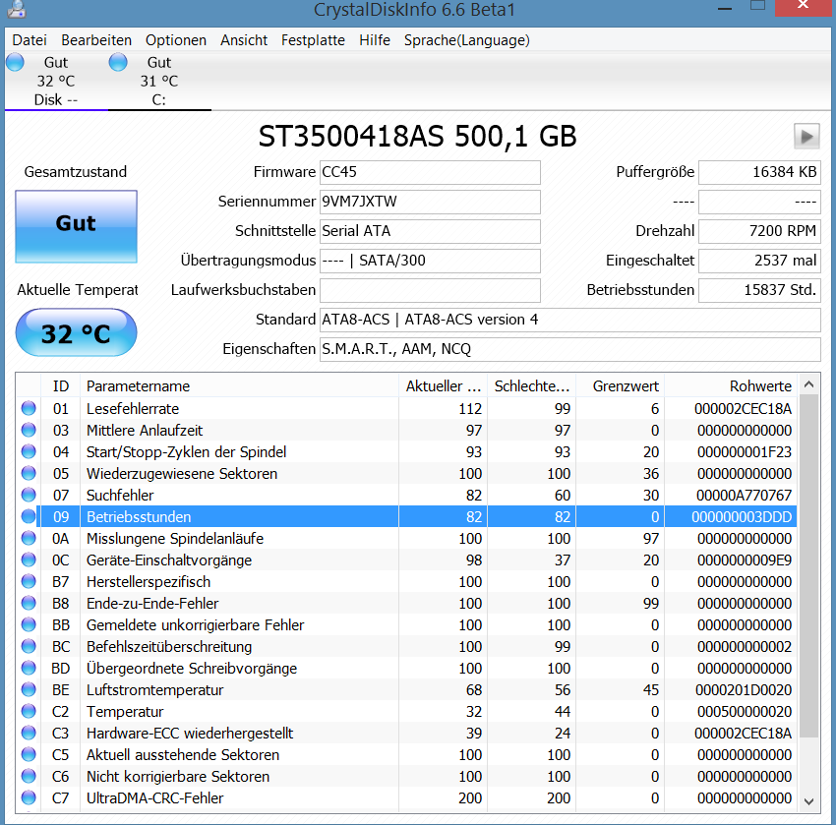Open the Optionen menu

(x=175, y=40)
